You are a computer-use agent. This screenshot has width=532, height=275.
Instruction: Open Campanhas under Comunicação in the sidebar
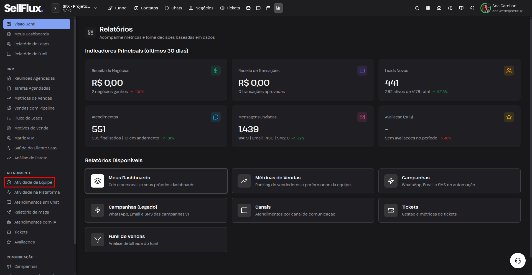tap(37, 266)
